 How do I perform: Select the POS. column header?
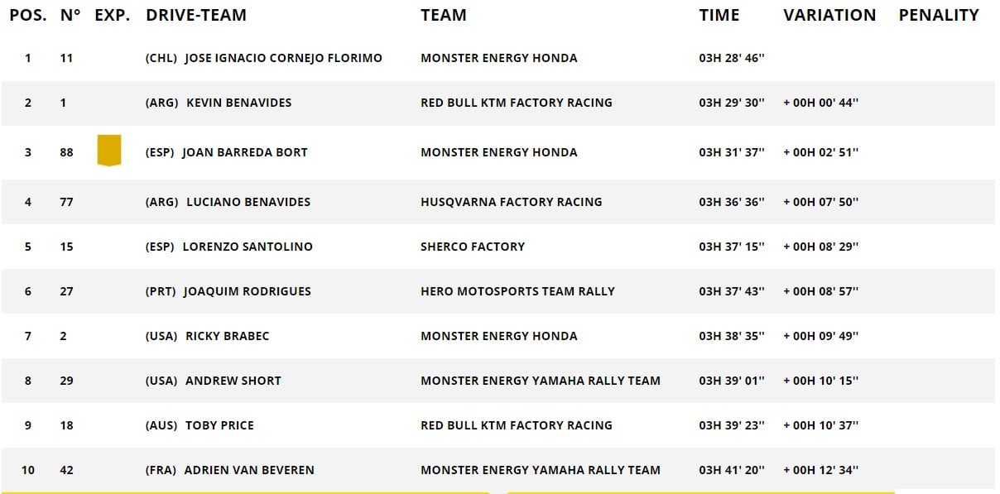coord(28,15)
